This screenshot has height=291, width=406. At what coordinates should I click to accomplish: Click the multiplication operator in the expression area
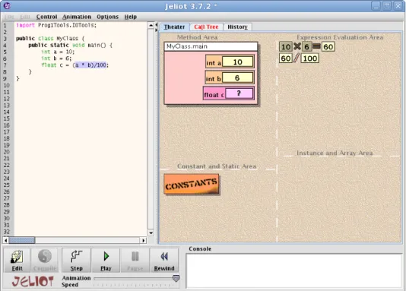(x=297, y=46)
